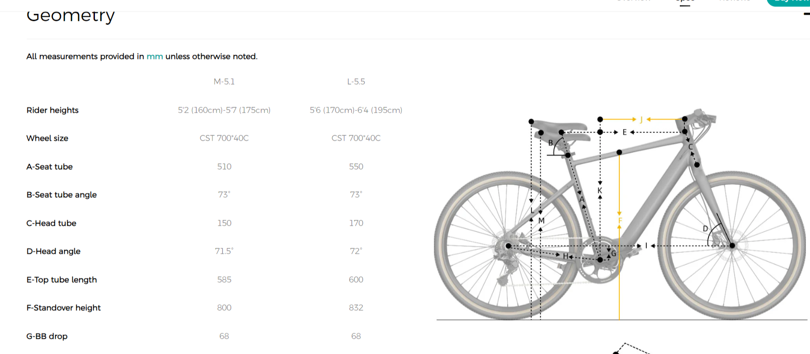Click the G BB drop marker near the crank
The width and height of the screenshot is (810, 354).
(x=614, y=254)
